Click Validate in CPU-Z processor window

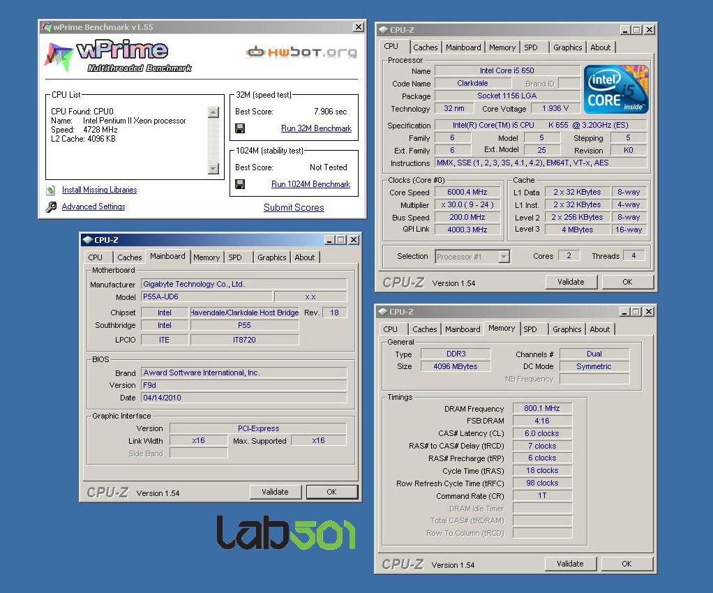click(x=571, y=282)
